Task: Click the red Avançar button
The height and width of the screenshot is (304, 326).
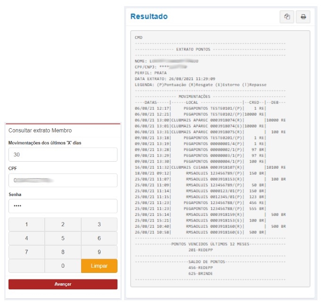Action: point(63,284)
